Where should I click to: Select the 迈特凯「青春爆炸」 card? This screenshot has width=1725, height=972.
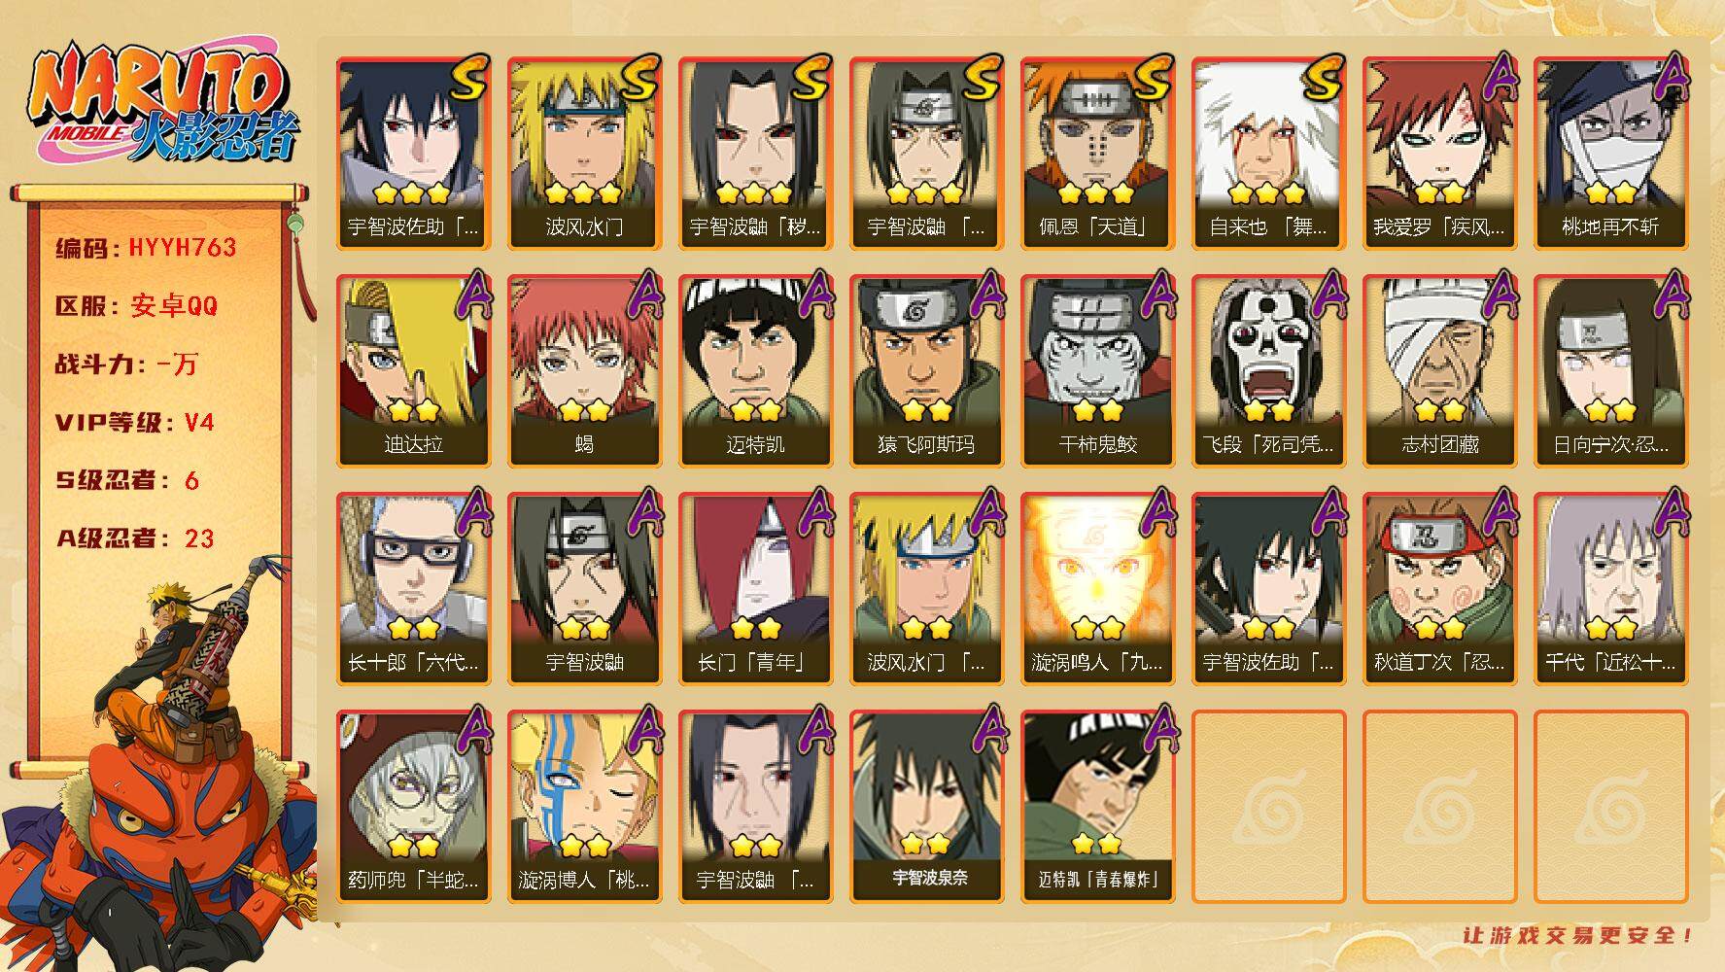[x=1097, y=806]
